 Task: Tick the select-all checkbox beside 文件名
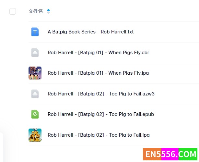[x=13, y=11]
